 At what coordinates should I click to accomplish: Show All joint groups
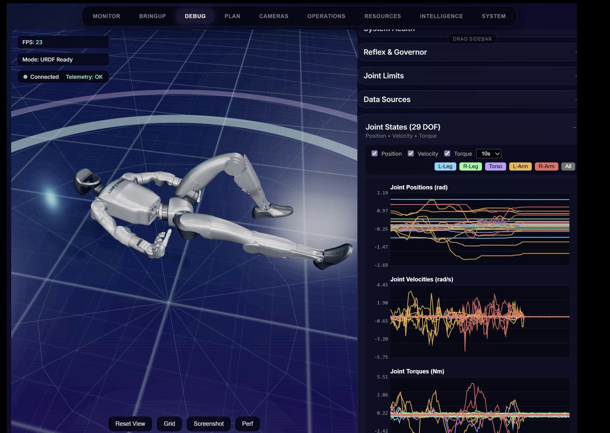(x=568, y=167)
